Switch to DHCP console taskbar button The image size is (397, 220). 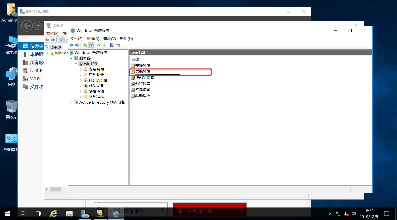[x=100, y=214]
